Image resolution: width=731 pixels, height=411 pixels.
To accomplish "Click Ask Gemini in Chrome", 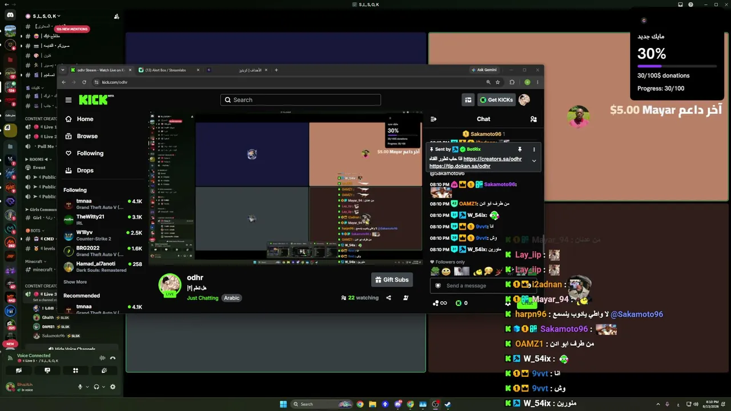I will [484, 70].
